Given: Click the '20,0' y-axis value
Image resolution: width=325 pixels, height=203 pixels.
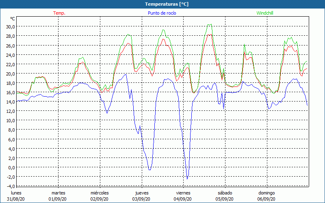Looking at the screenshot, I should click(x=11, y=73).
